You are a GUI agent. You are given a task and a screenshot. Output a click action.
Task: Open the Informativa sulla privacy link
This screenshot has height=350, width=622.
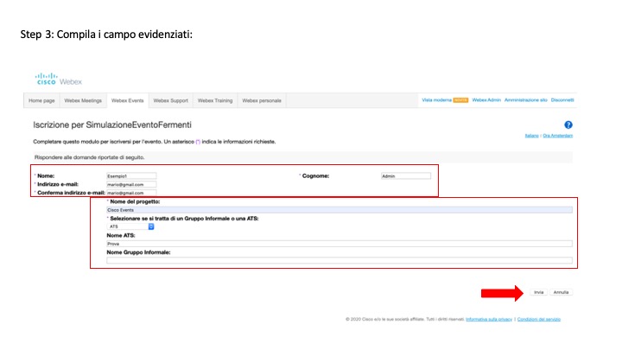[x=489, y=319]
